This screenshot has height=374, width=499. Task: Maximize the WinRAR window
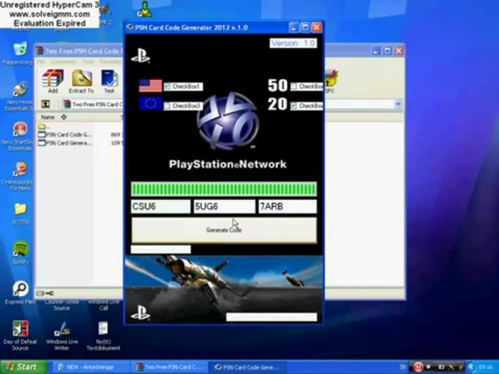387,51
